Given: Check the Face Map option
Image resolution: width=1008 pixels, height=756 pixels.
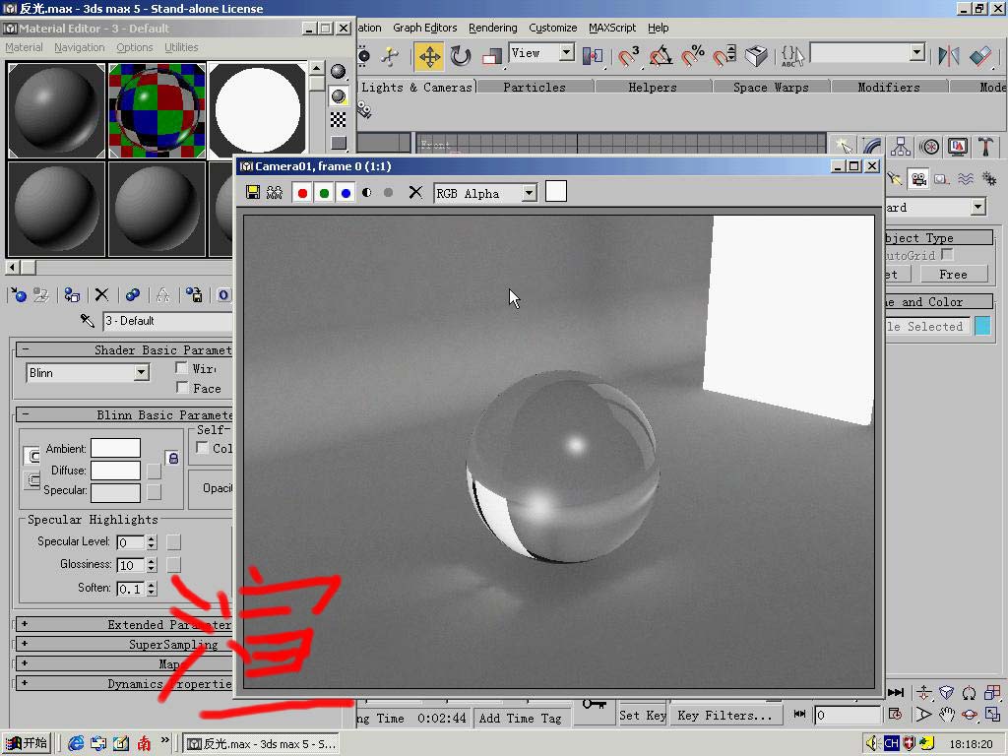Looking at the screenshot, I should pos(182,388).
